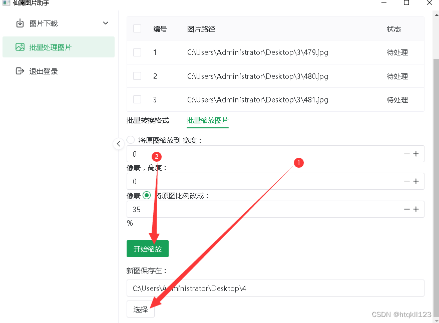The height and width of the screenshot is (323, 439).
Task: Close the 图片助手 window
Action: coord(429,3)
